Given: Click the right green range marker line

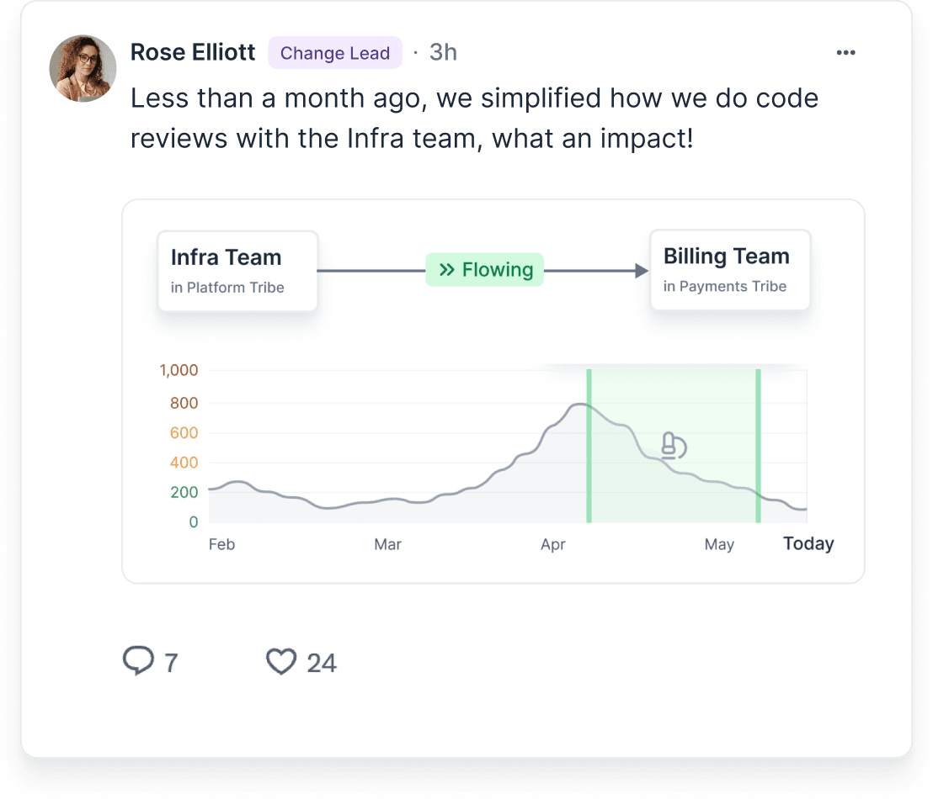Looking at the screenshot, I should (x=758, y=446).
